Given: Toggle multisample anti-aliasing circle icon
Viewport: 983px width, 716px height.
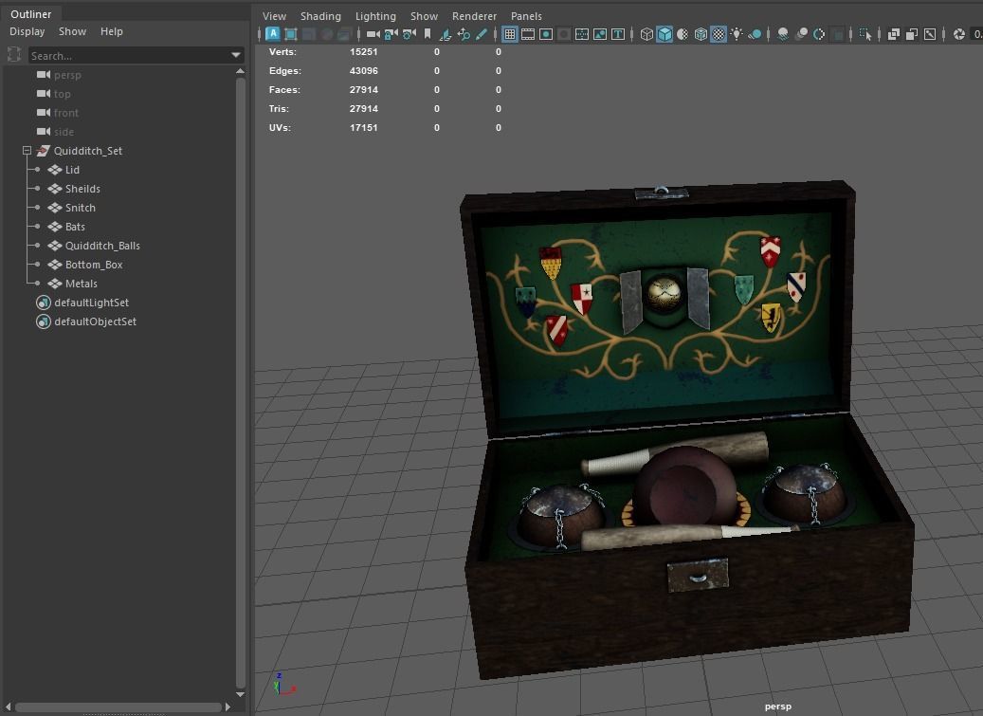Looking at the screenshot, I should pos(819,34).
